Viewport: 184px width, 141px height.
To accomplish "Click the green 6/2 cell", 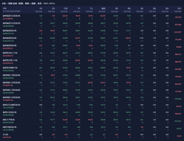I will [x=142, y=120].
